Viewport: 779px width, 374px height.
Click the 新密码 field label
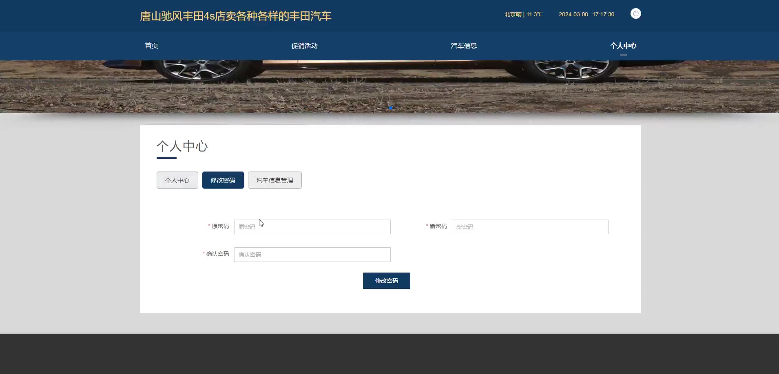(x=438, y=226)
